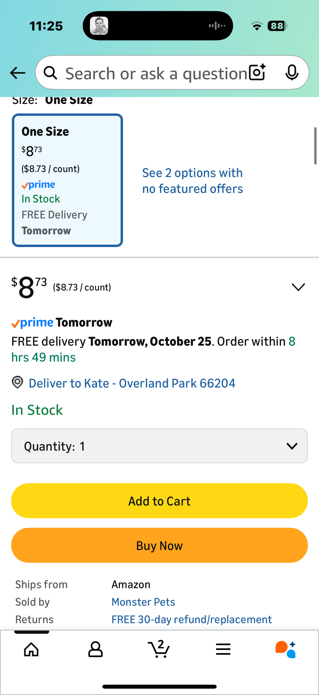Image resolution: width=319 pixels, height=695 pixels.
Task: Tap the back arrow icon
Action: [x=17, y=73]
